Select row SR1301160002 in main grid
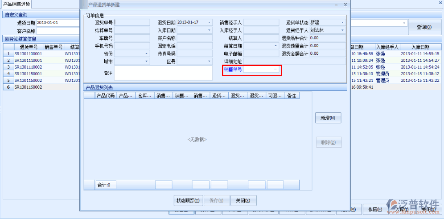The width and height of the screenshot is (444, 219). coord(29,87)
